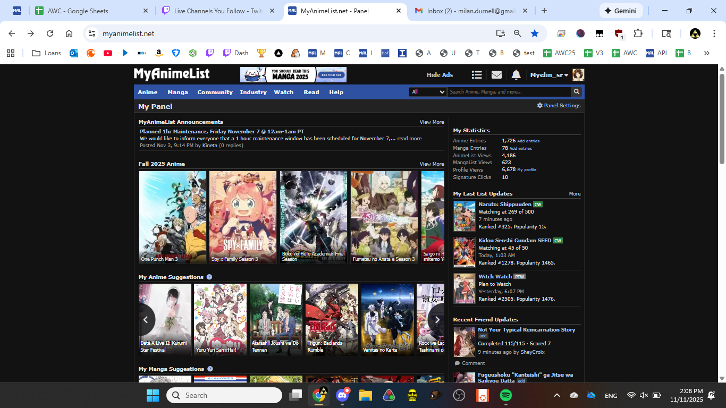Open Discord from the taskbar
Image resolution: width=726 pixels, height=408 pixels.
342,395
